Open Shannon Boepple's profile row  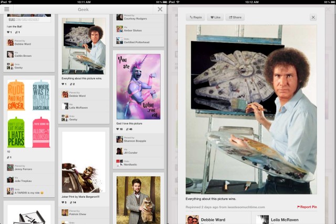tap(139, 139)
